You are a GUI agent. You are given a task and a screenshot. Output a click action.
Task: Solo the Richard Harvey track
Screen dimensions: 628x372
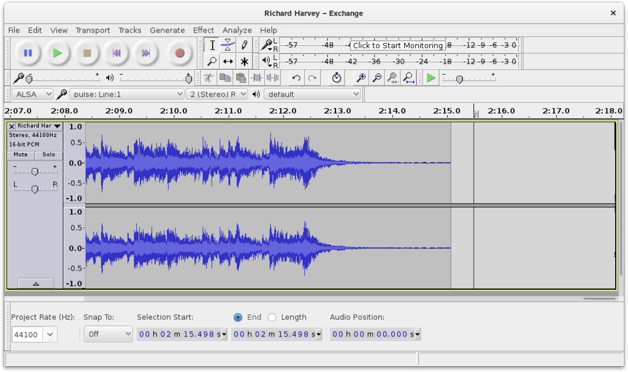tap(48, 155)
